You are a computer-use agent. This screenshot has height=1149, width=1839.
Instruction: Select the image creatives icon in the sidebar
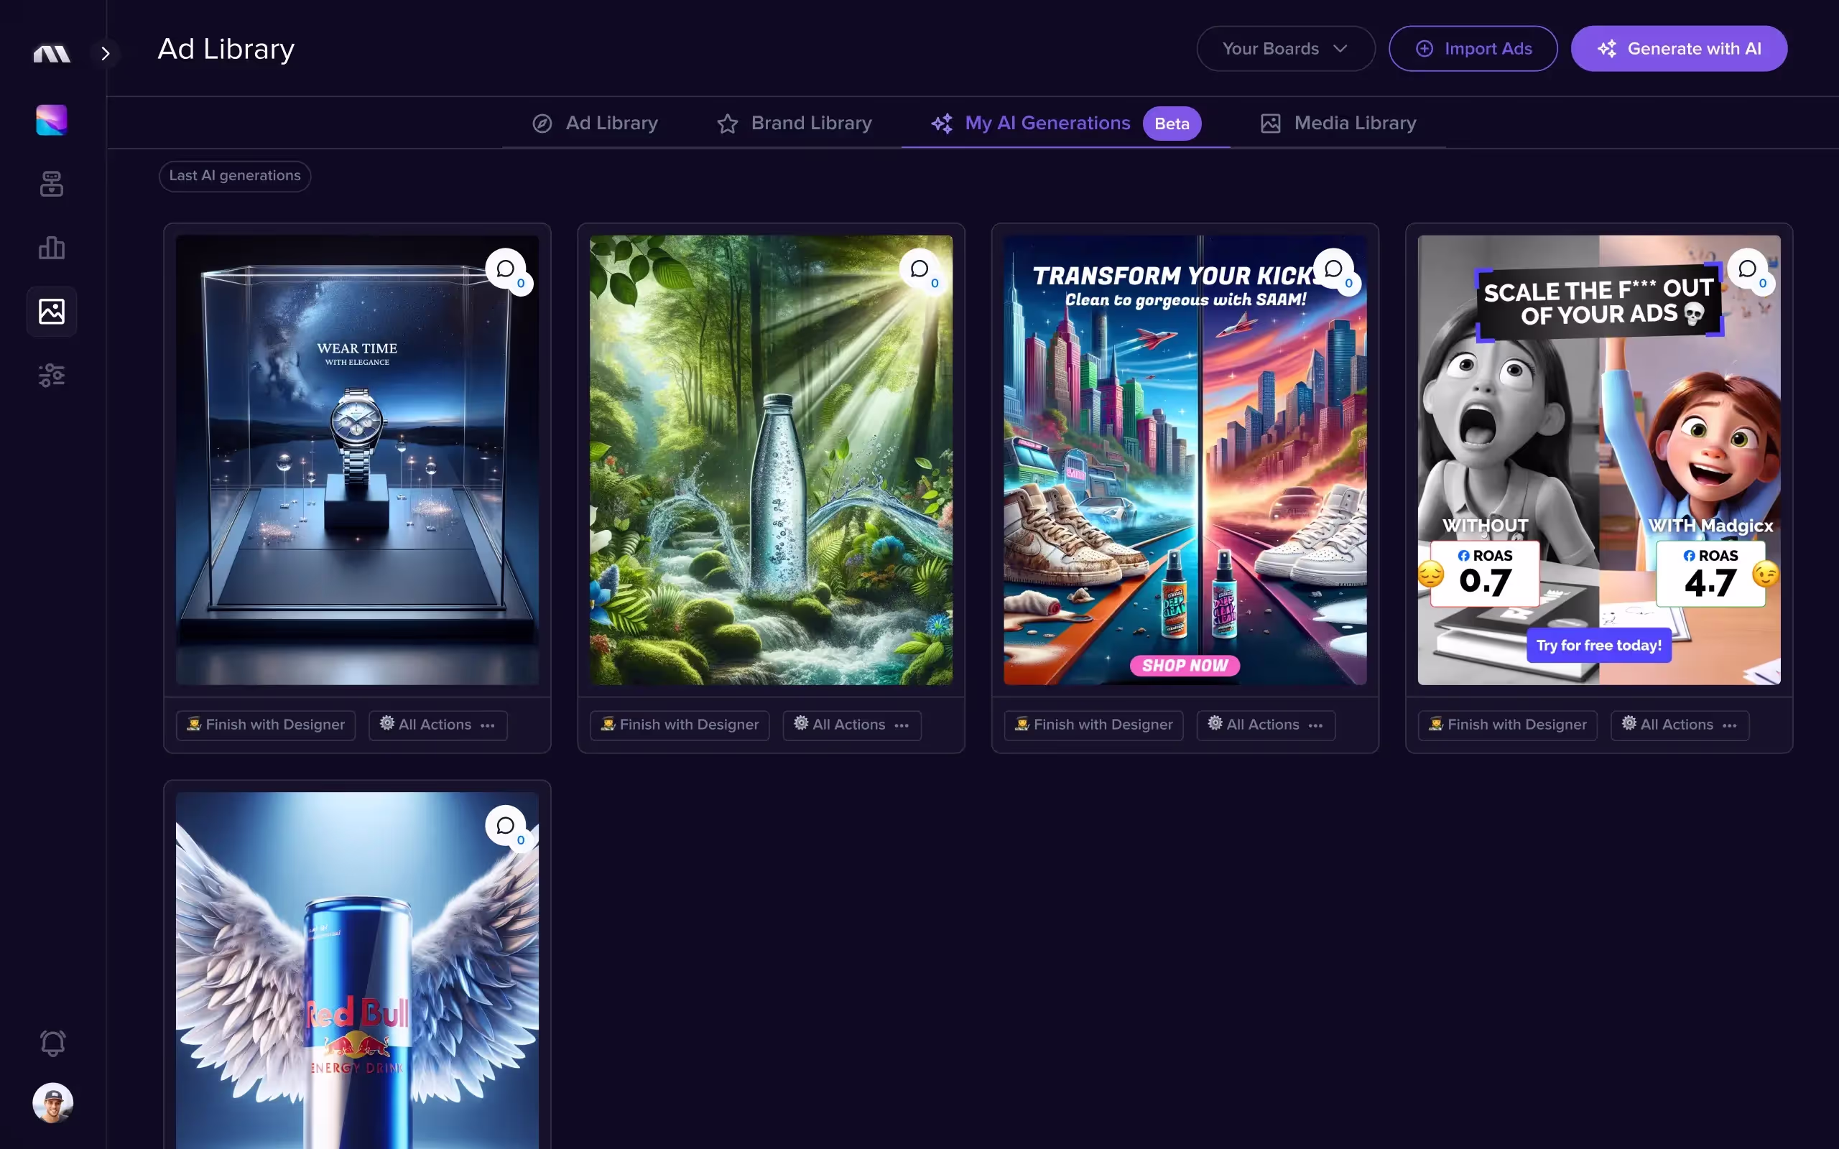[52, 312]
